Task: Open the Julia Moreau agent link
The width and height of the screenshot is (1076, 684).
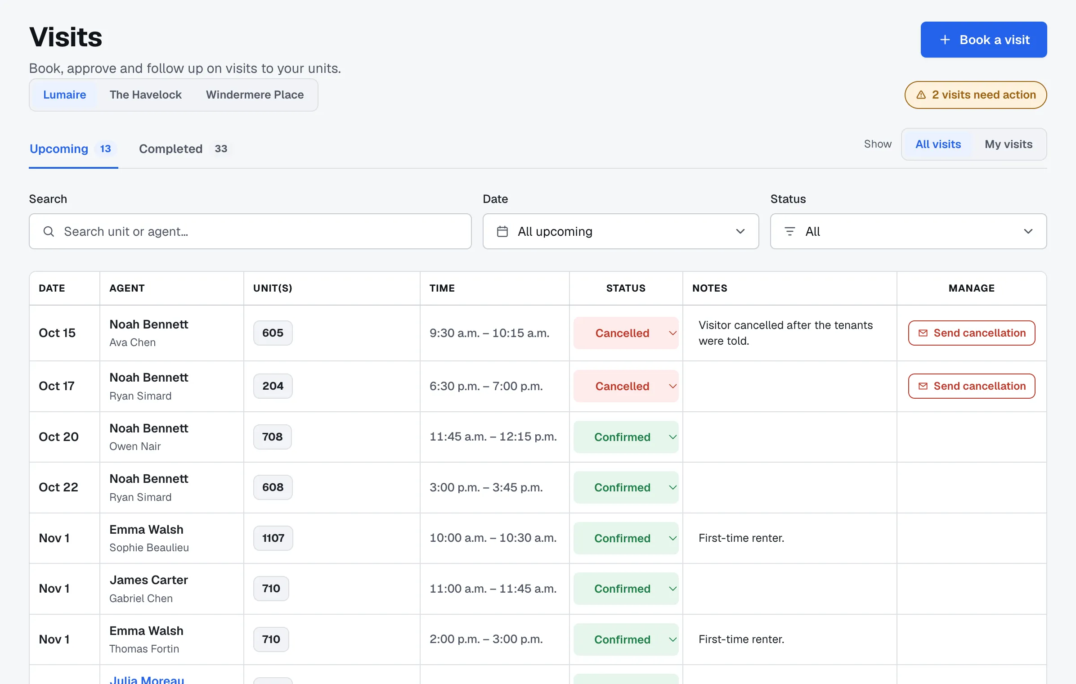Action: point(147,679)
